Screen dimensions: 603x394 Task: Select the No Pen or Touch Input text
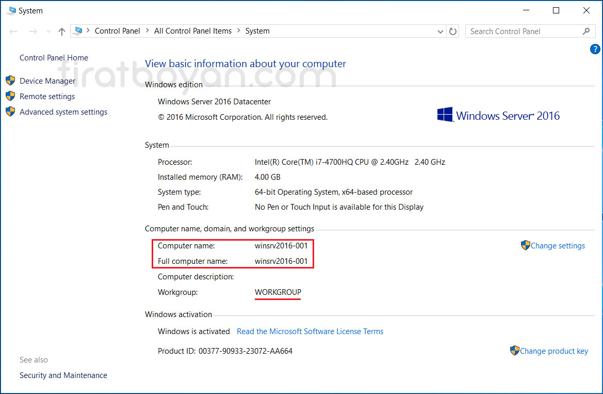coord(339,207)
